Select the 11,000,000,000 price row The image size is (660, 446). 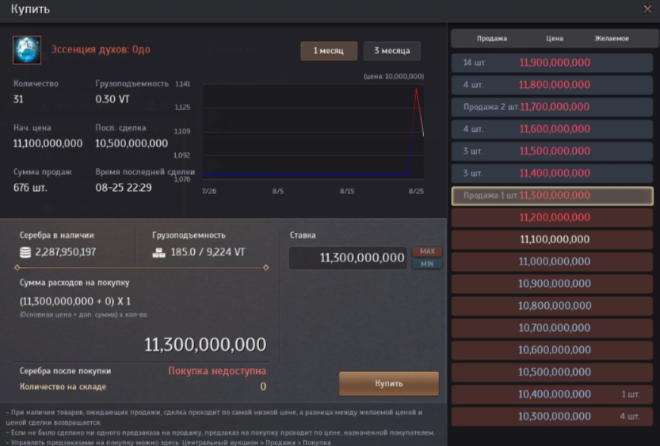tap(551, 261)
